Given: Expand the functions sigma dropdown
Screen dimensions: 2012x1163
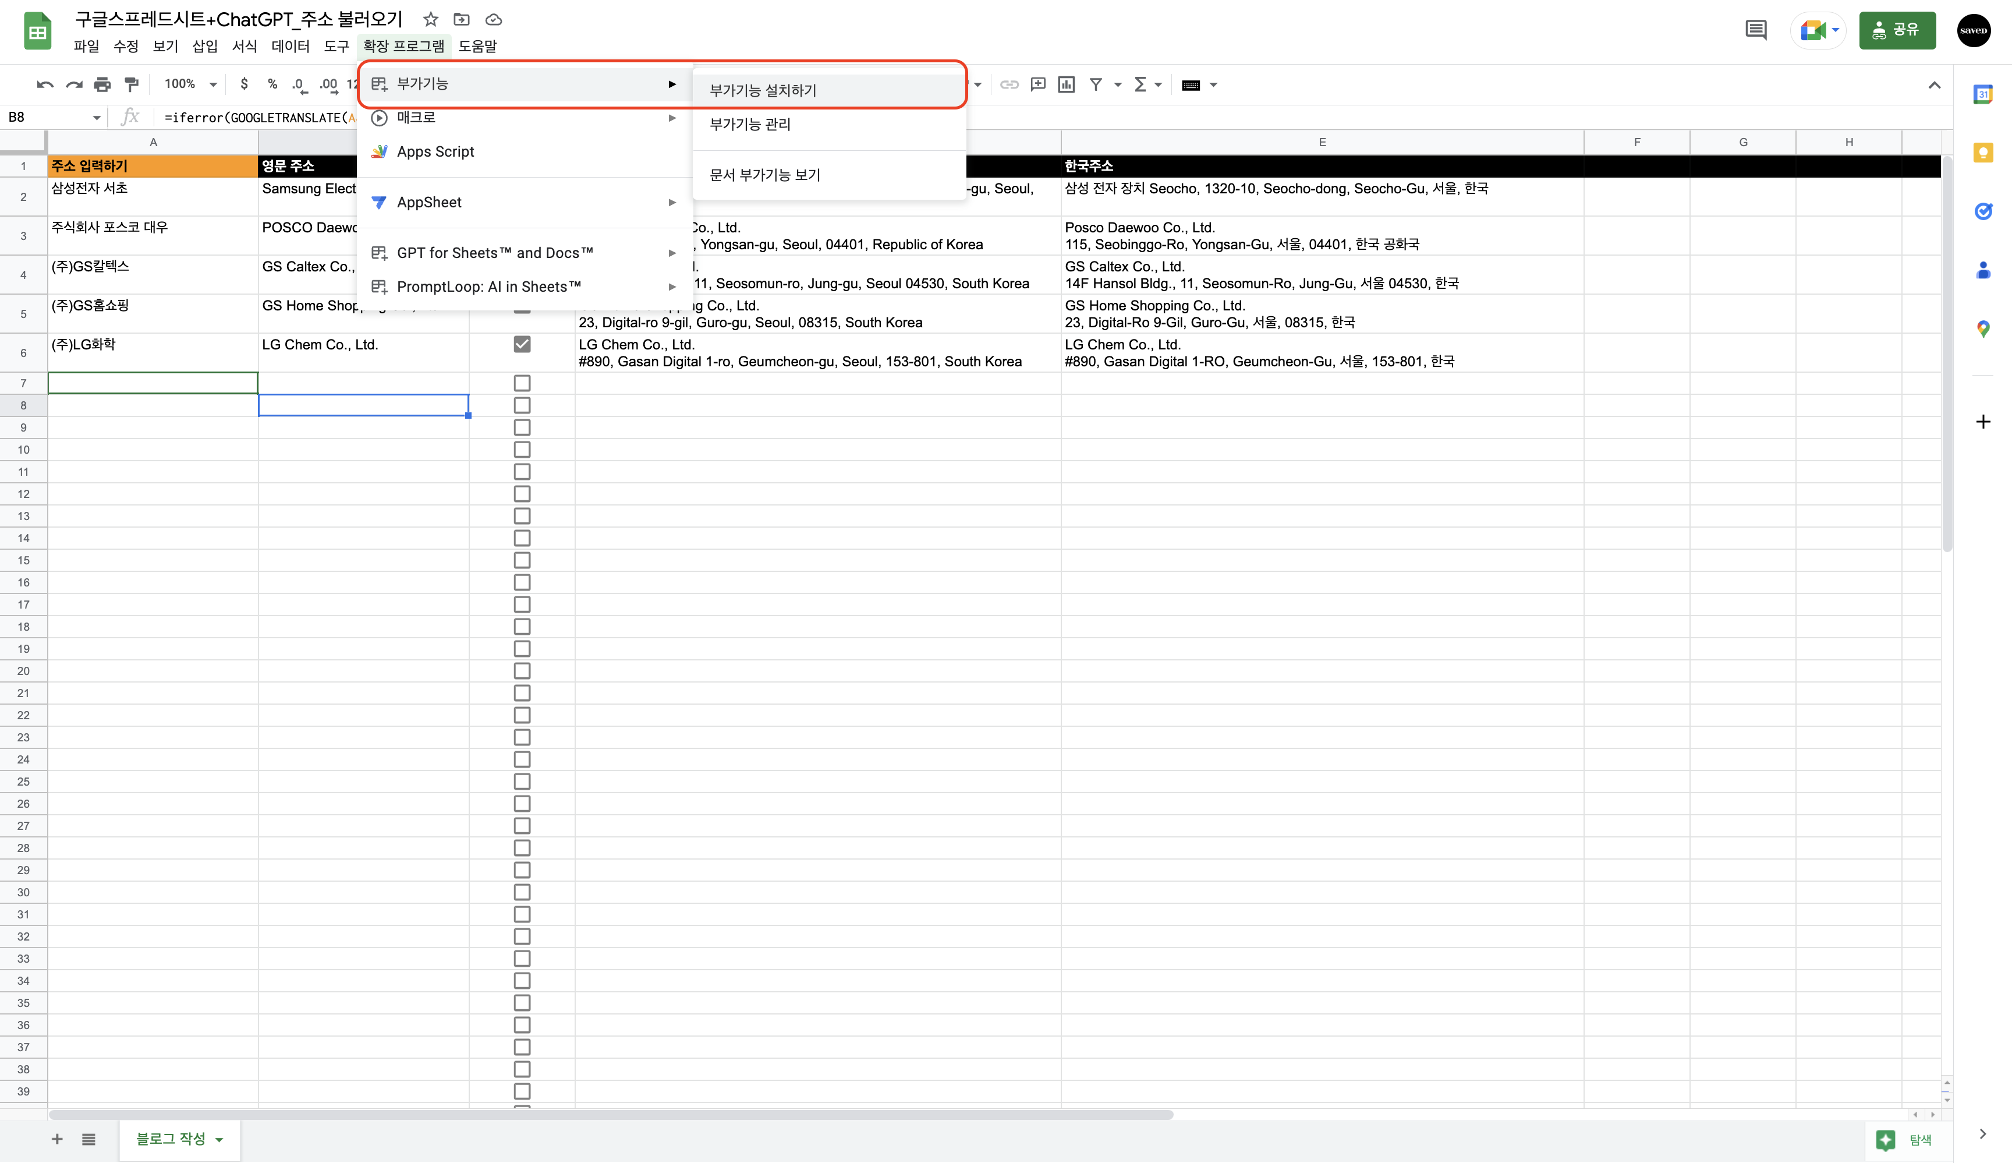Looking at the screenshot, I should point(1147,84).
